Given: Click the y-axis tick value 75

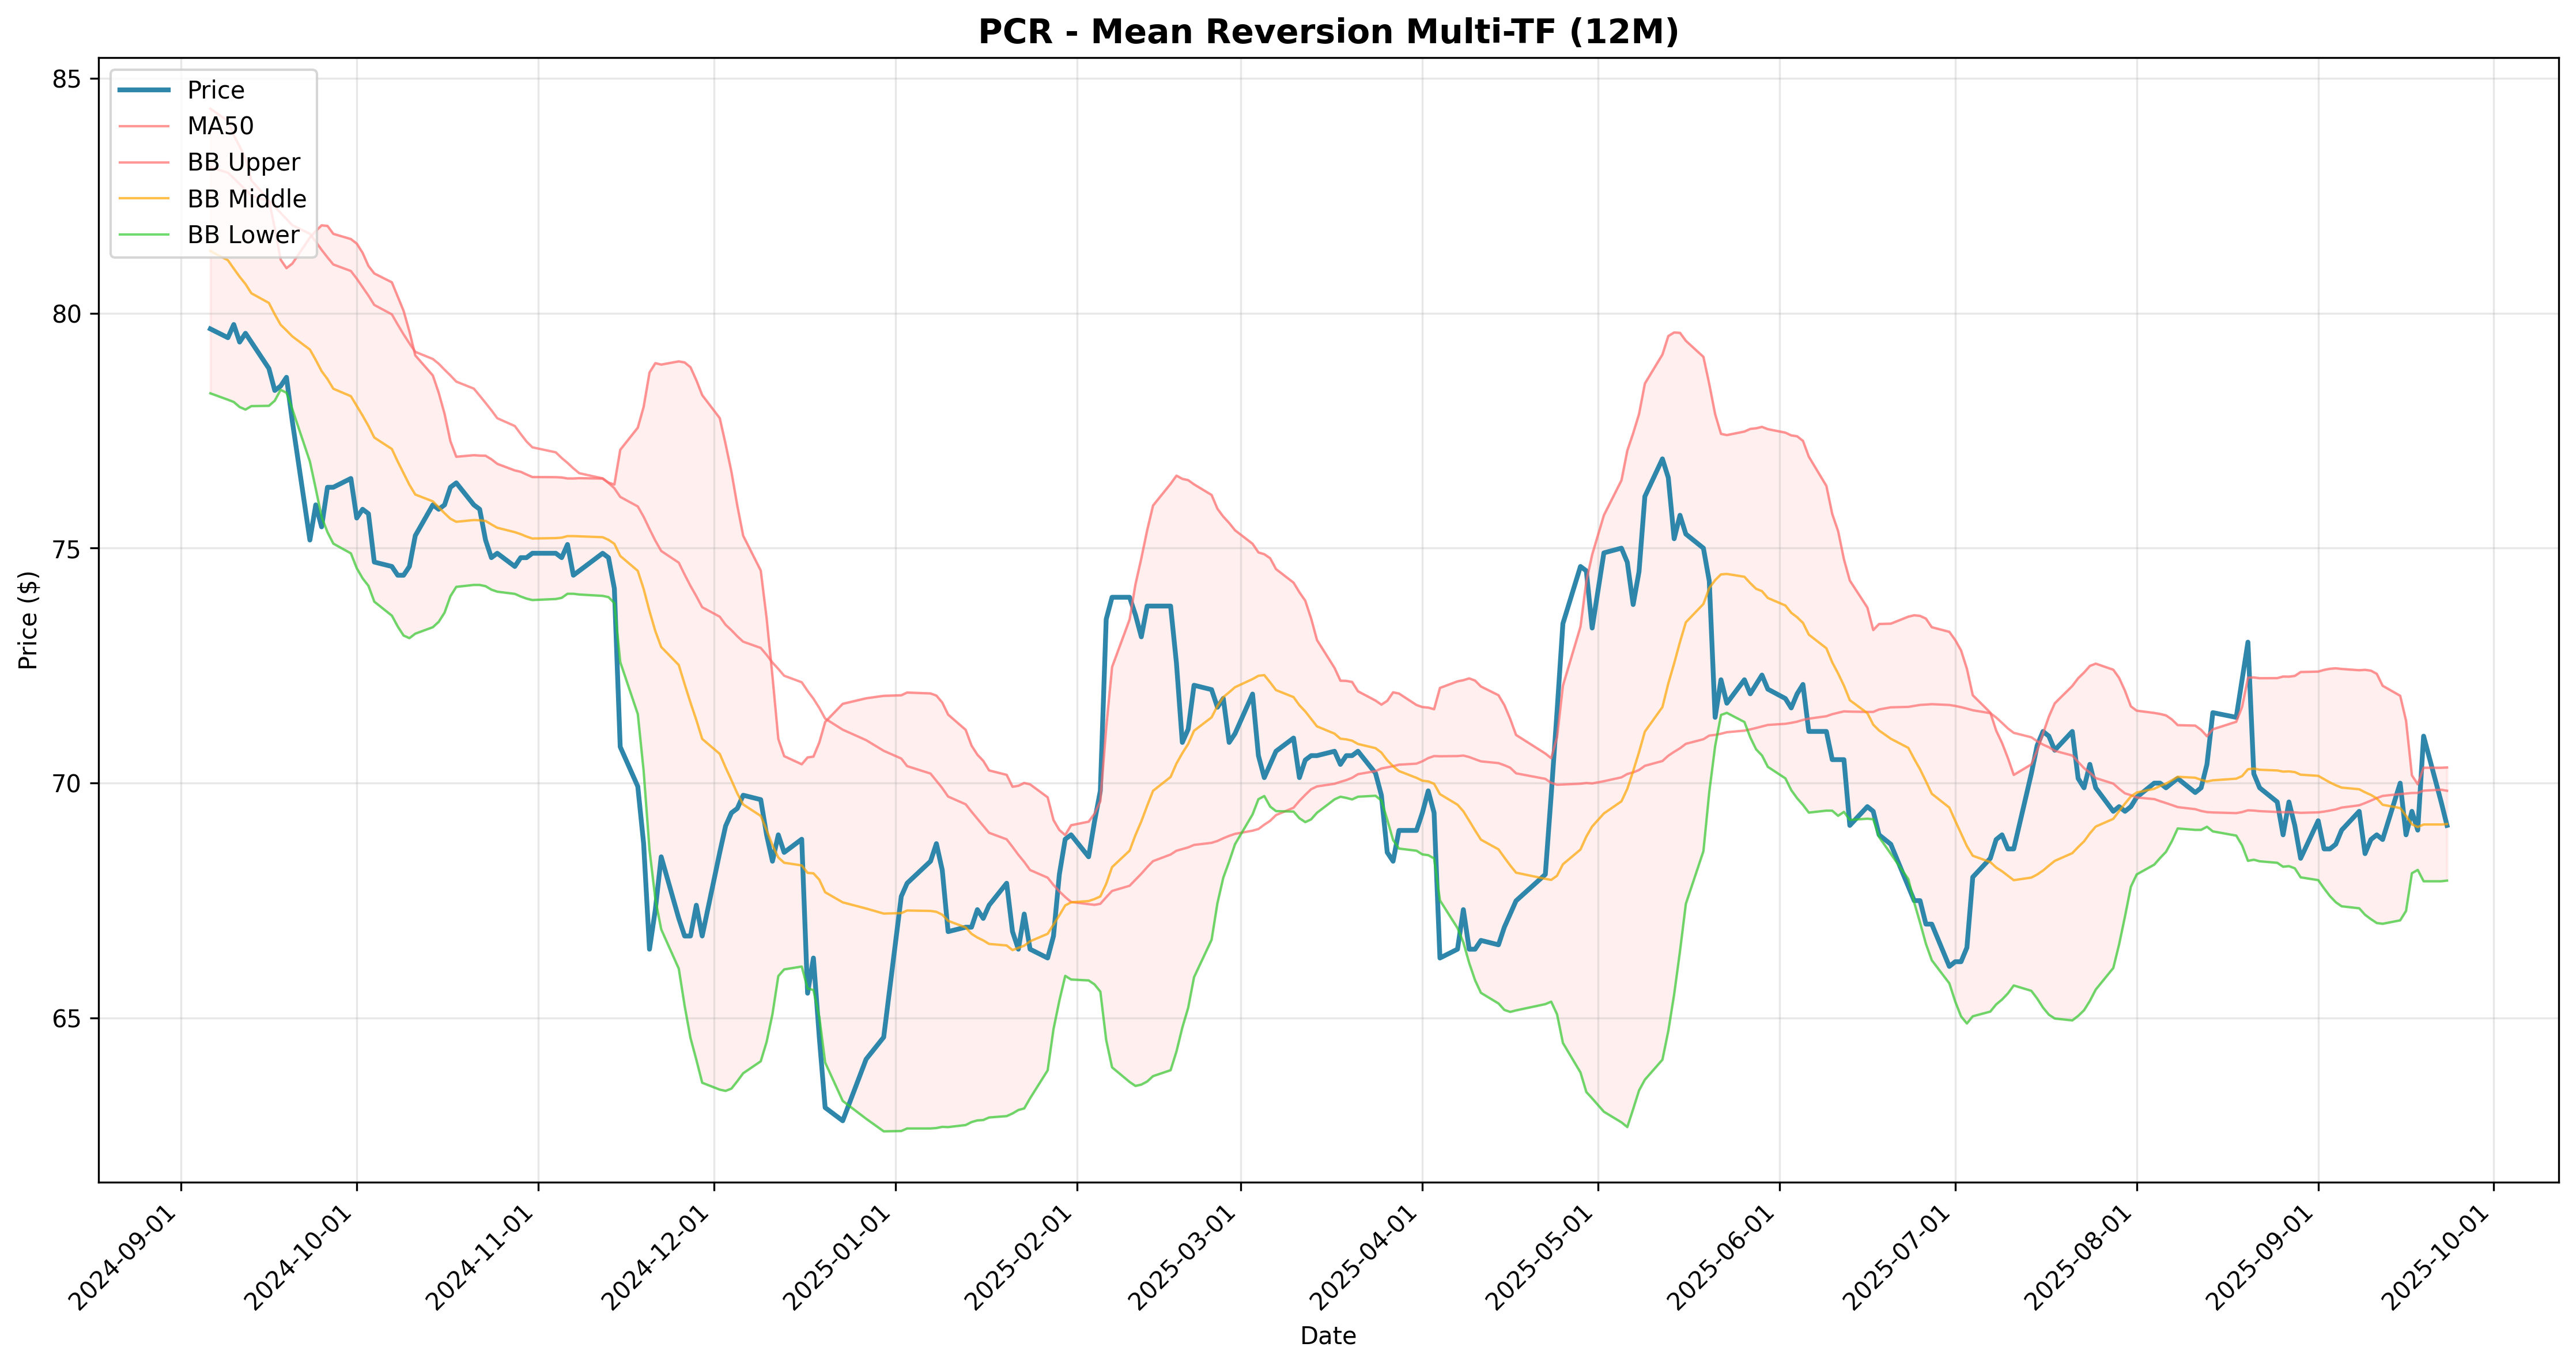Looking at the screenshot, I should click(66, 549).
